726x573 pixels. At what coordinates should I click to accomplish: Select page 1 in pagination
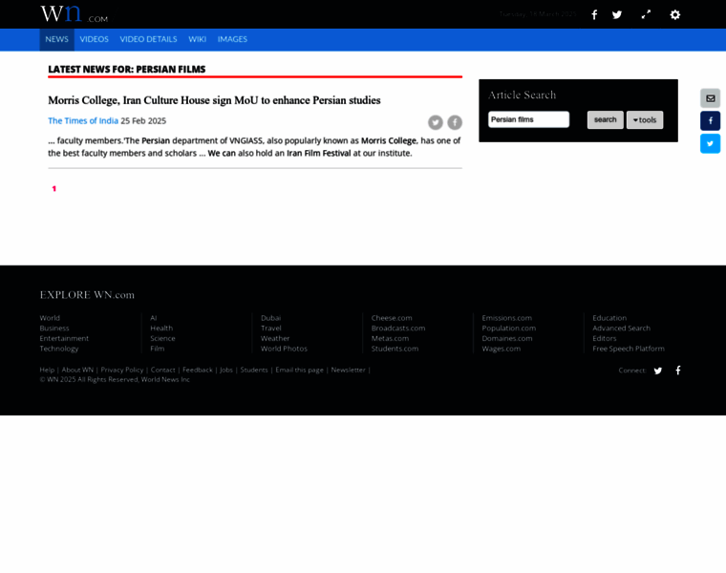pos(54,188)
